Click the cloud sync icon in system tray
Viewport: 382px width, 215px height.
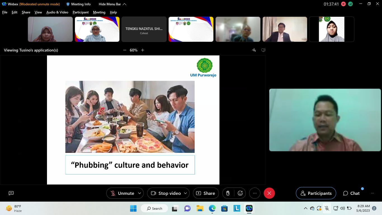coord(312,208)
